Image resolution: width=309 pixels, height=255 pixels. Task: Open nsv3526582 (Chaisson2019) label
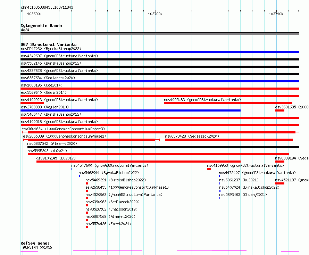[x=111, y=209]
